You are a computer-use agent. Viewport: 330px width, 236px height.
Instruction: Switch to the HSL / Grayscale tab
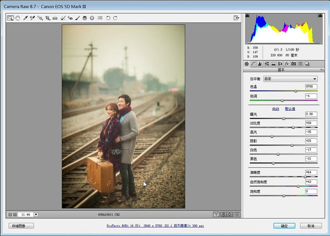pyautogui.click(x=267, y=64)
